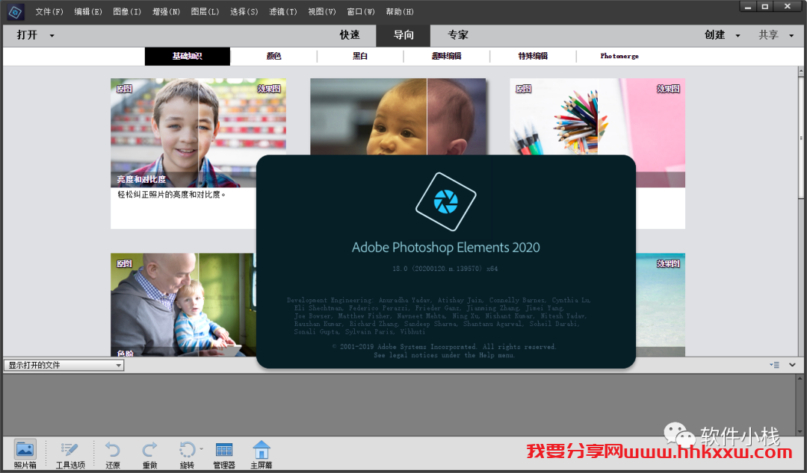Image resolution: width=807 pixels, height=473 pixels.
Task: Open the 图层(L) menu
Action: 205,11
